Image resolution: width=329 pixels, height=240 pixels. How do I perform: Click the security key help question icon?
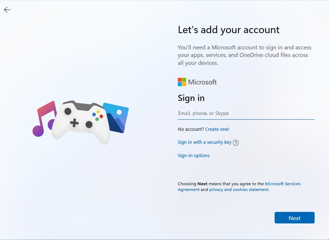tap(236, 143)
